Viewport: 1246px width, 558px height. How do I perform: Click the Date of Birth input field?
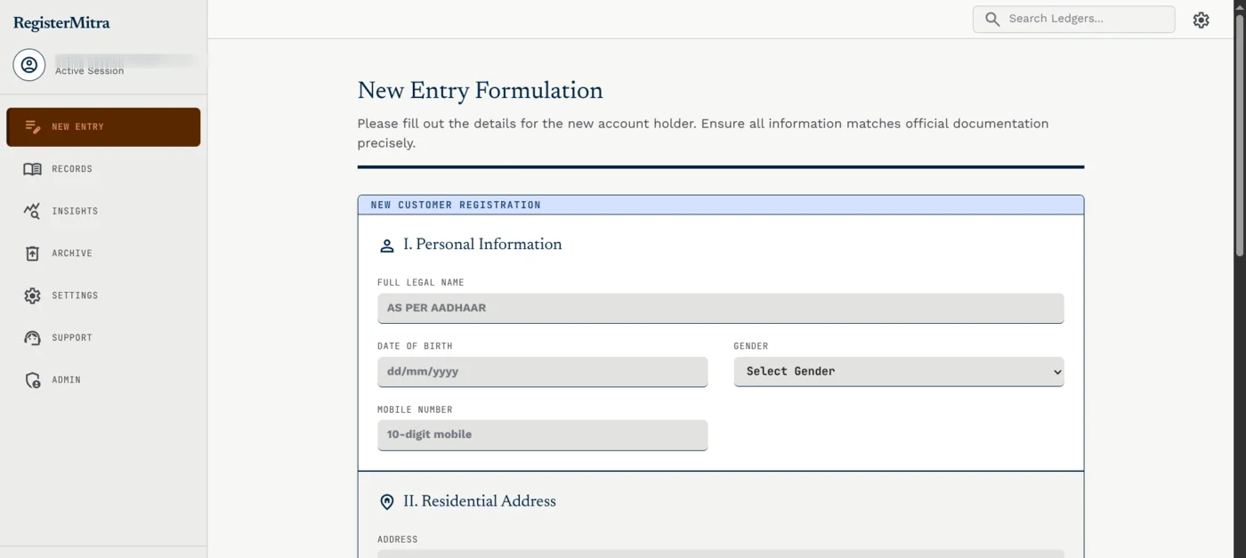tap(542, 372)
